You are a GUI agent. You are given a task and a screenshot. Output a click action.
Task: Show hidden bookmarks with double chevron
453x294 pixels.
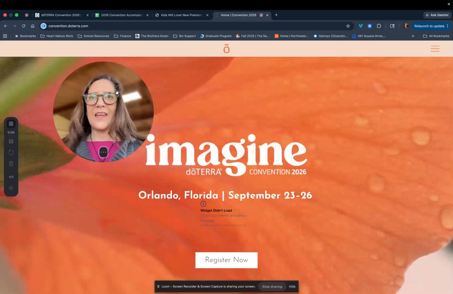[413, 36]
